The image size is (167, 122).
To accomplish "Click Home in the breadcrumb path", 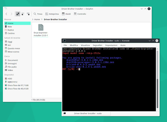I will [x=37, y=19].
